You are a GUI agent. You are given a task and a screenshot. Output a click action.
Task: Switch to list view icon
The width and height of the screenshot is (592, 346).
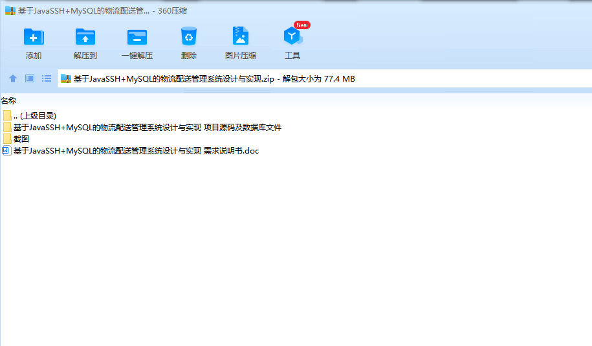coord(47,78)
